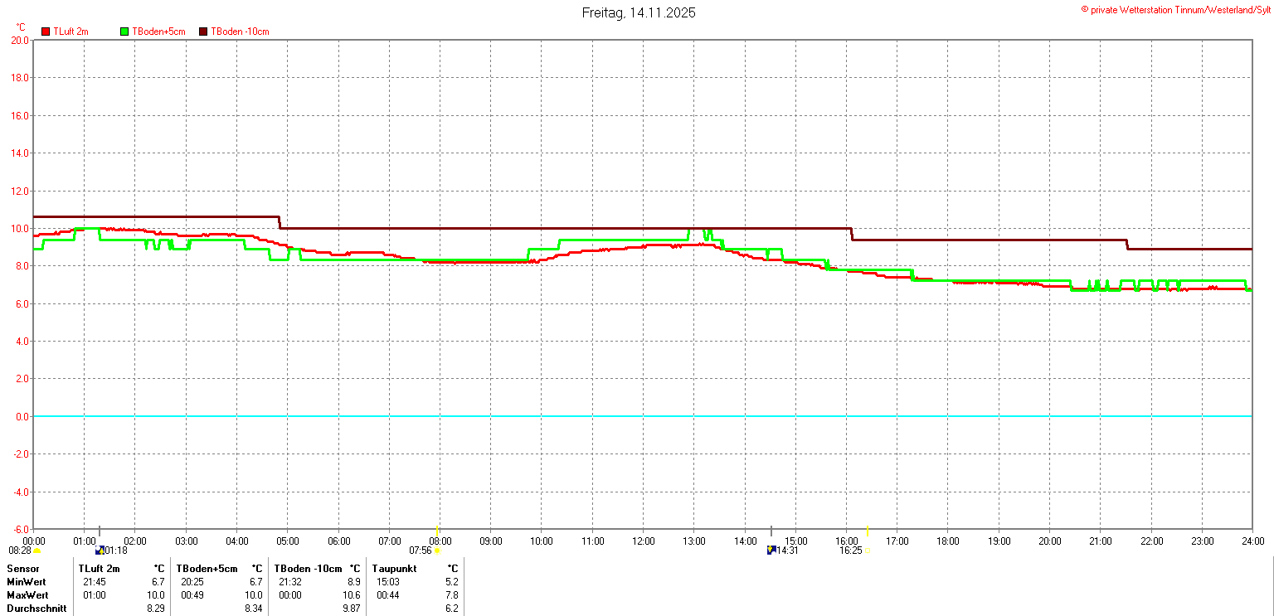
Task: Click the moon icon next to 14:31
Action: [x=771, y=550]
